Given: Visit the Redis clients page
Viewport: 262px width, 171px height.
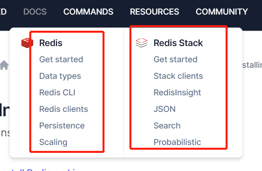Looking at the screenshot, I should 64,109.
